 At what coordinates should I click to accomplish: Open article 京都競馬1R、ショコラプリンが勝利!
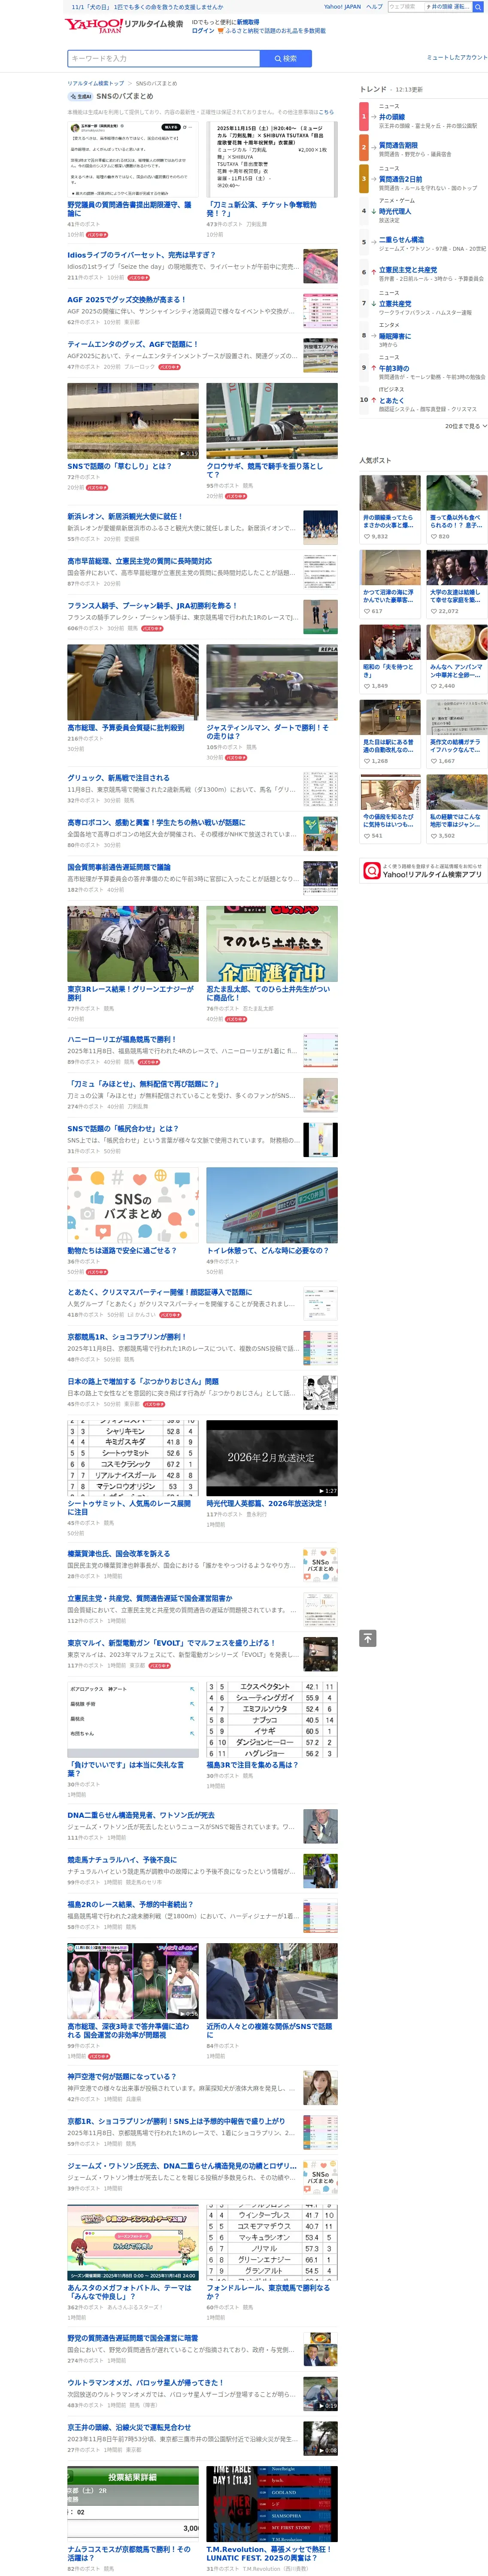pos(126,1336)
